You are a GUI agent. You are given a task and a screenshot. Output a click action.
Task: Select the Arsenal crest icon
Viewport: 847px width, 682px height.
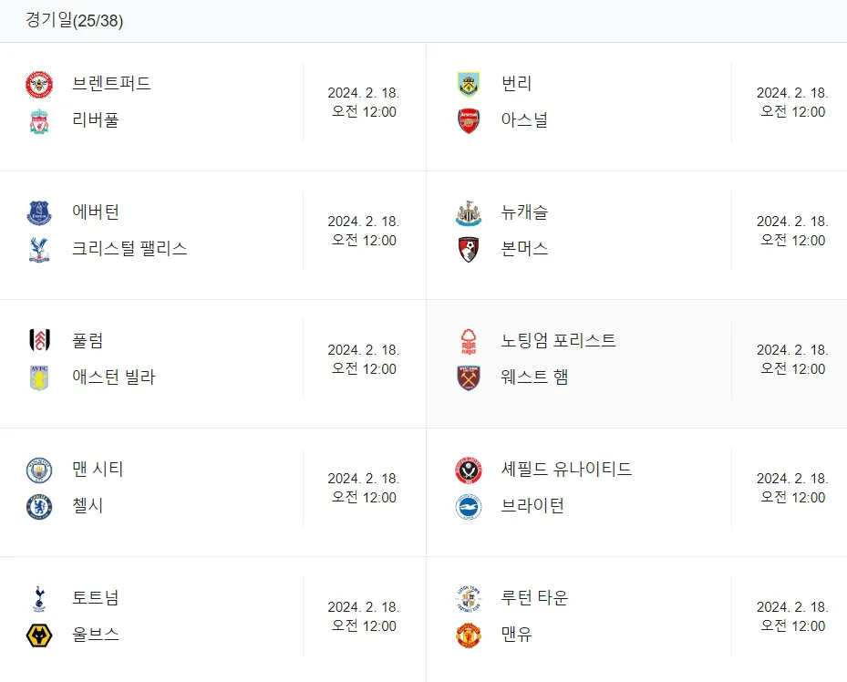click(x=469, y=121)
